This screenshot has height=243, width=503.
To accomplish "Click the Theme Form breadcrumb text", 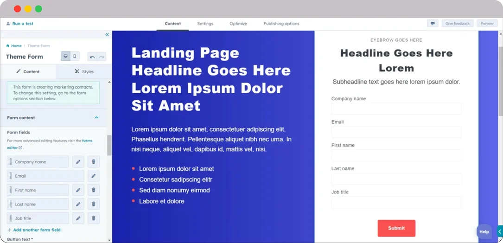I will click(38, 46).
